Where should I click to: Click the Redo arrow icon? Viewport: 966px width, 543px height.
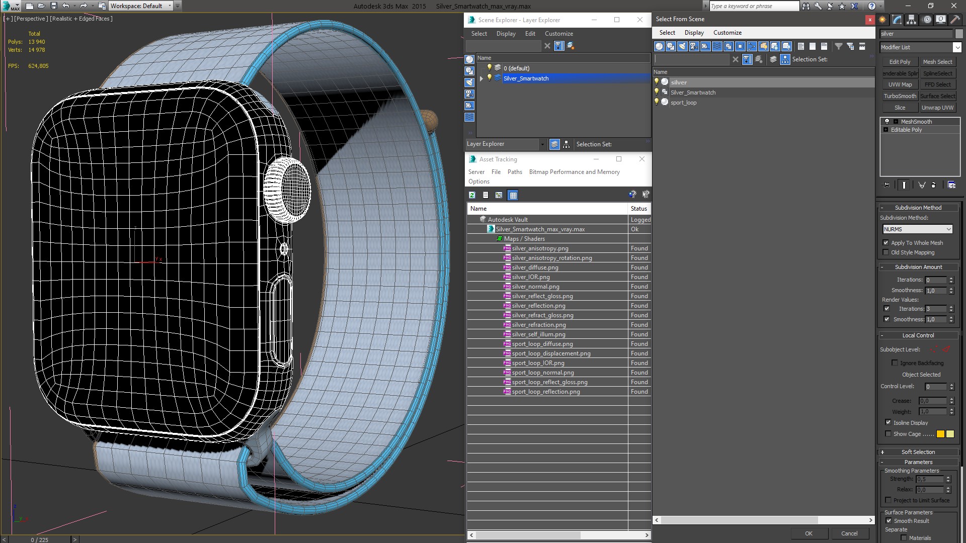pos(83,6)
